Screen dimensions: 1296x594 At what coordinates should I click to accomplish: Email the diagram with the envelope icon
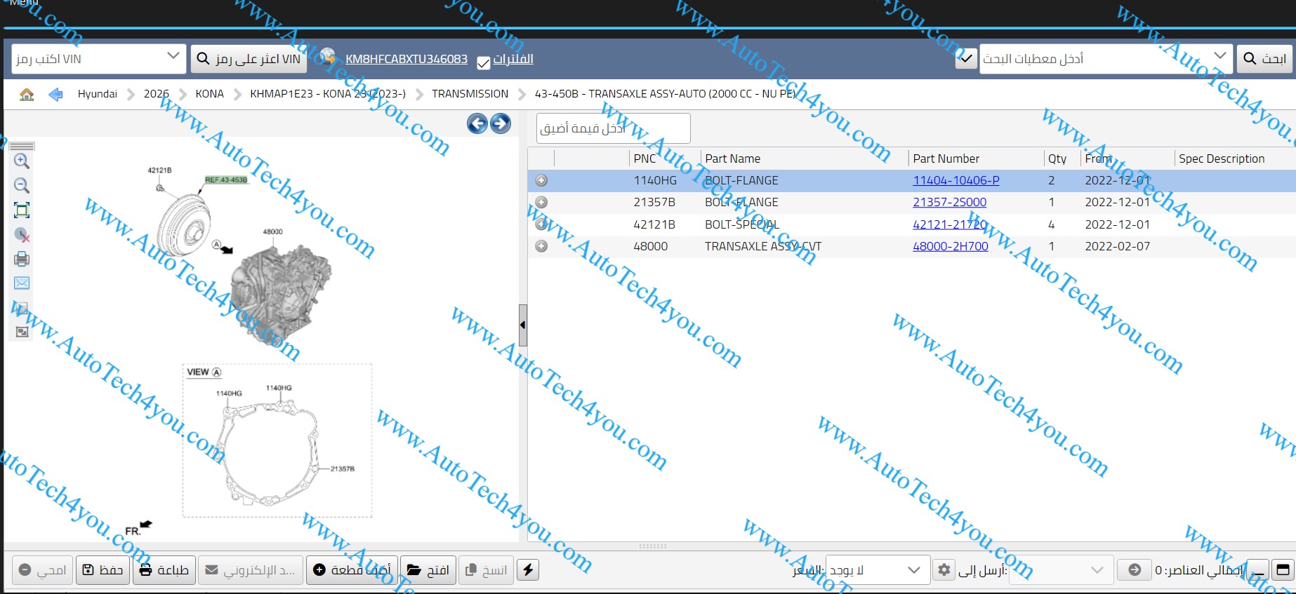pyautogui.click(x=22, y=283)
